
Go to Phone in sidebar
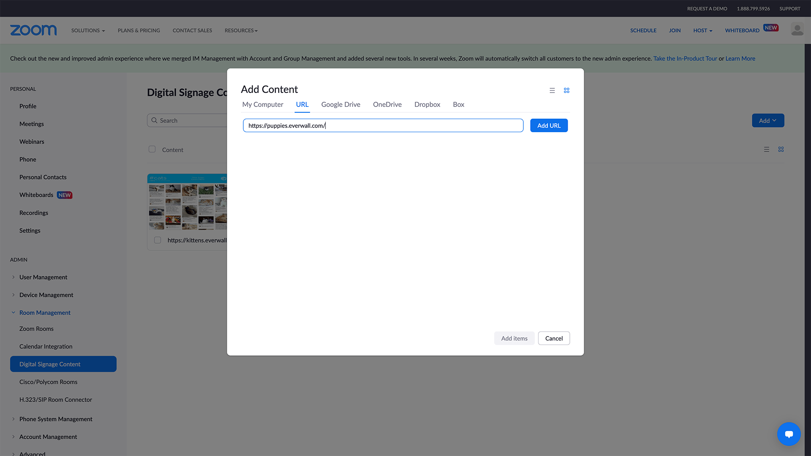click(x=28, y=159)
